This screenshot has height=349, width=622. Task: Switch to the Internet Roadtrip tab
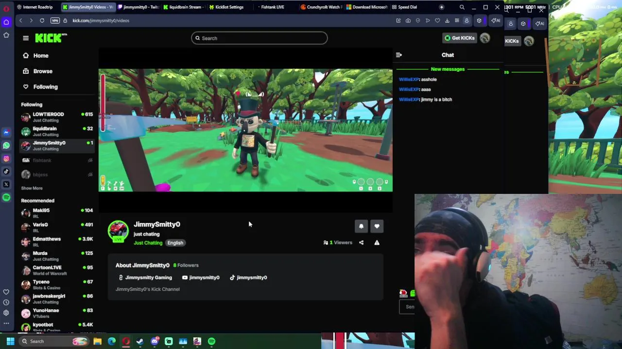coord(35,7)
